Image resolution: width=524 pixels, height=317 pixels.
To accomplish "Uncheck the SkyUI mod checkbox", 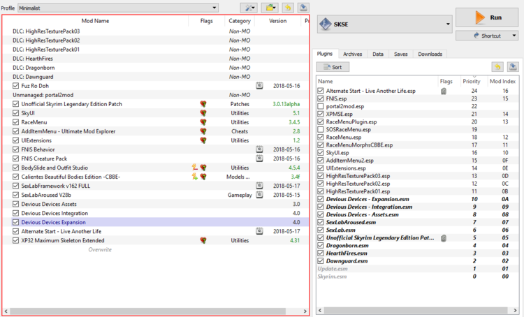I will [15, 113].
